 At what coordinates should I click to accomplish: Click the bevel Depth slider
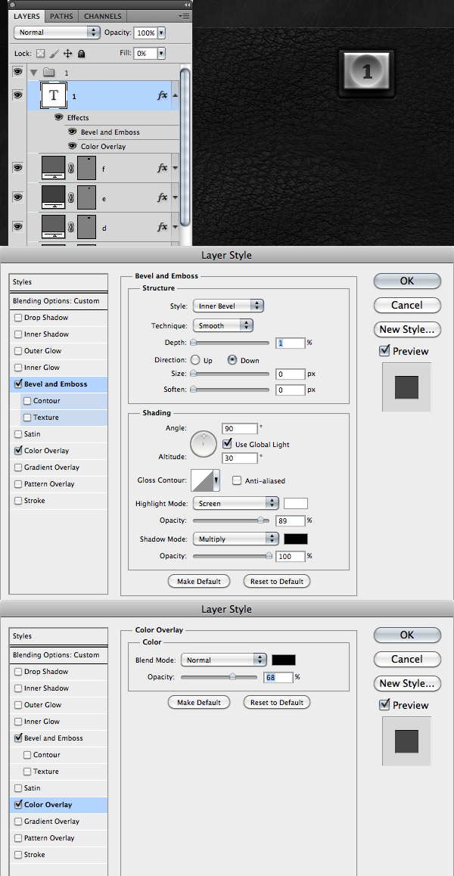(x=231, y=343)
